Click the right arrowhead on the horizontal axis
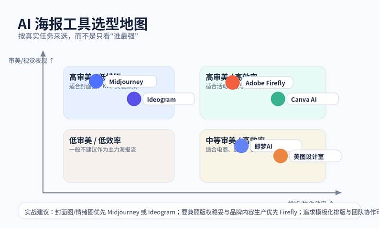 (x=338, y=193)
